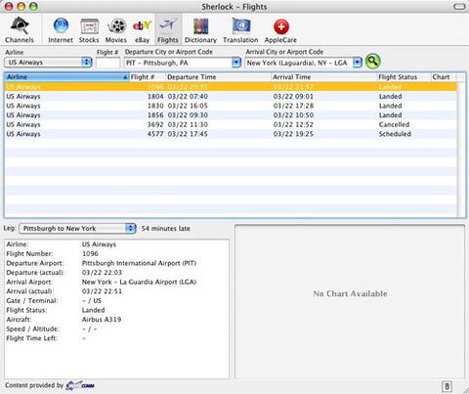
Task: Switch to the Translation channel
Action: [x=240, y=30]
